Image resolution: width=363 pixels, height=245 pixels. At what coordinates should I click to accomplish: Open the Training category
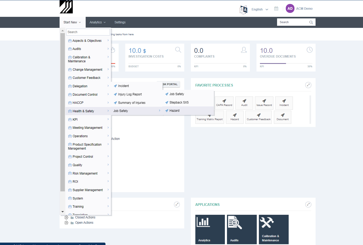88,207
